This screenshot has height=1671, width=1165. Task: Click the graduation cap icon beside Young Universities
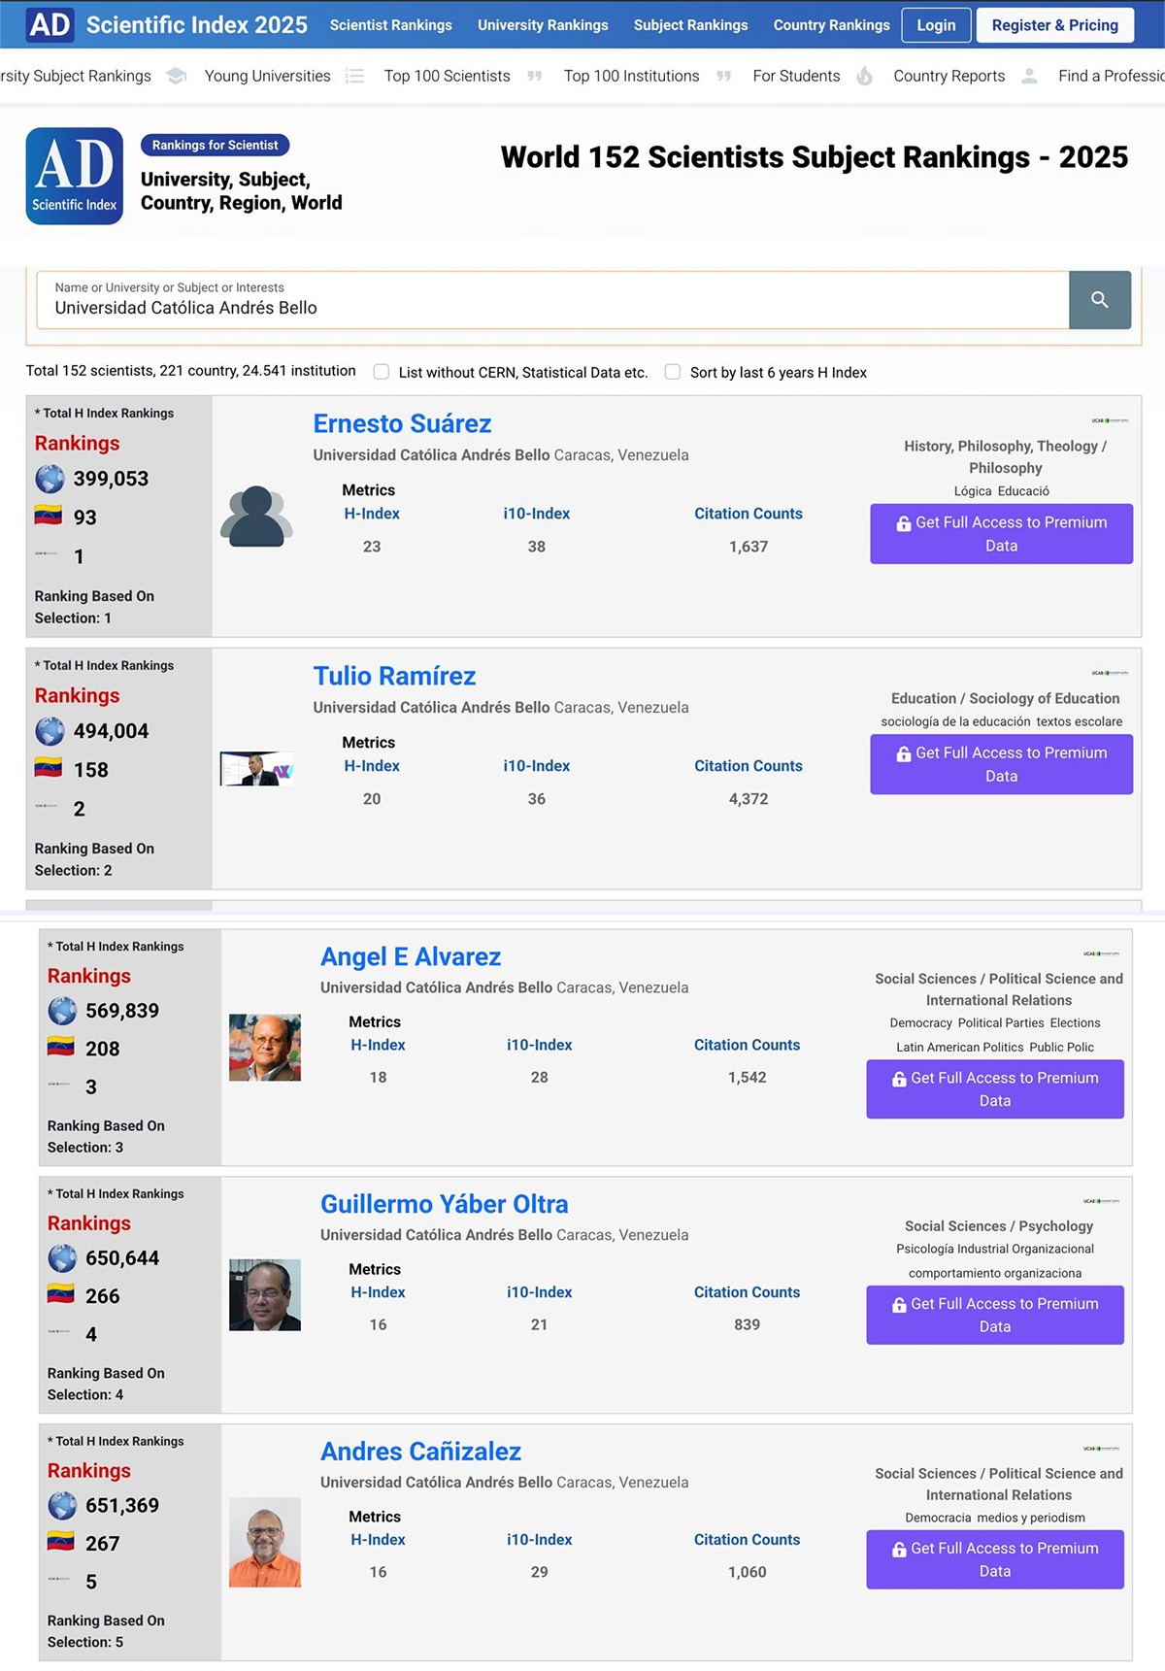click(177, 76)
